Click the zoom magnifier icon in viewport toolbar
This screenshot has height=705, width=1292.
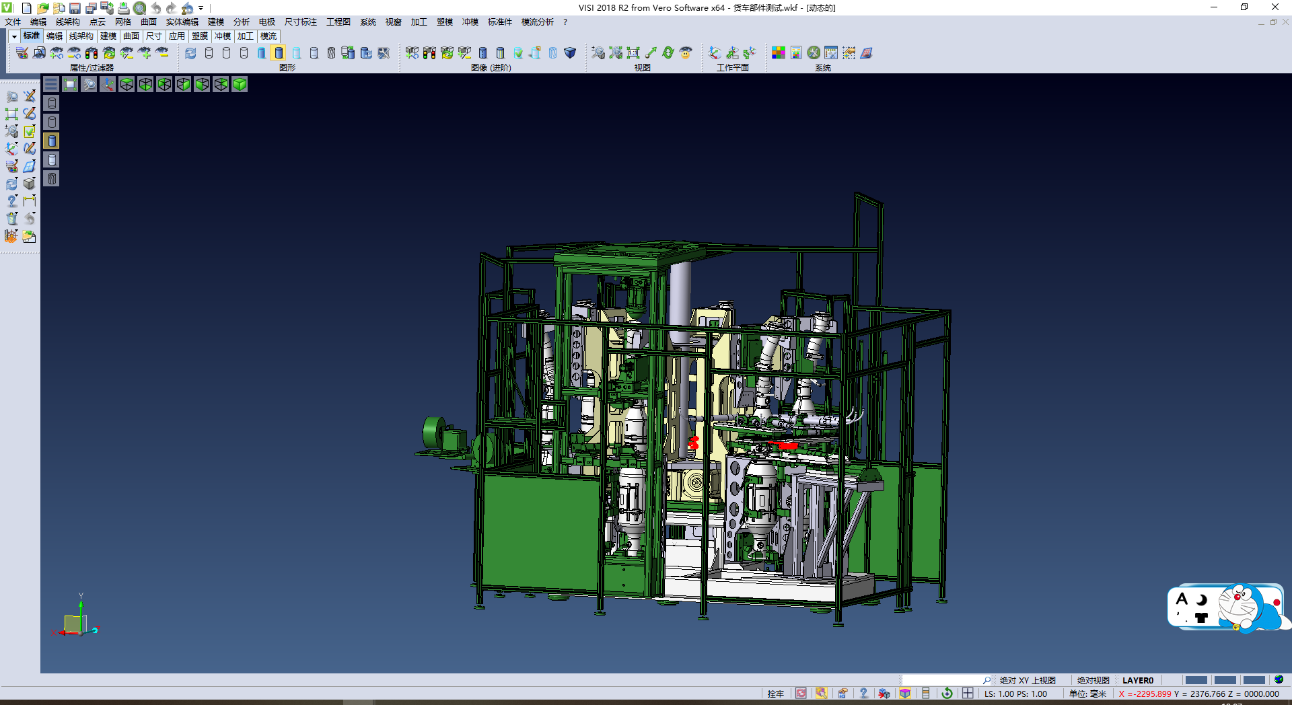(89, 84)
